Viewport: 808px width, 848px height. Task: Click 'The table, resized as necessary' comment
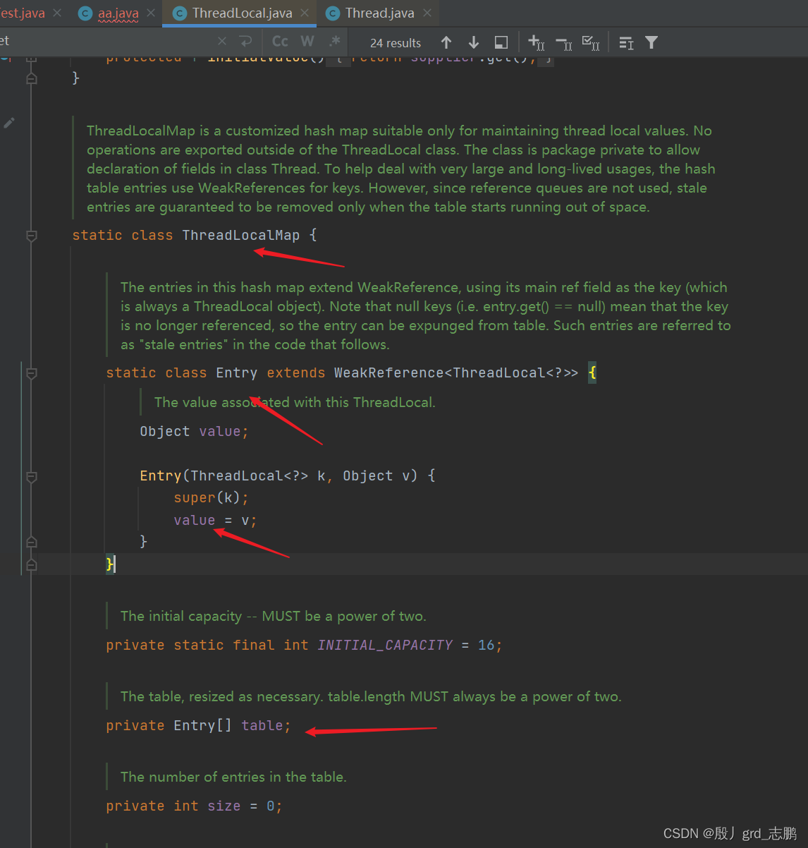tap(371, 696)
